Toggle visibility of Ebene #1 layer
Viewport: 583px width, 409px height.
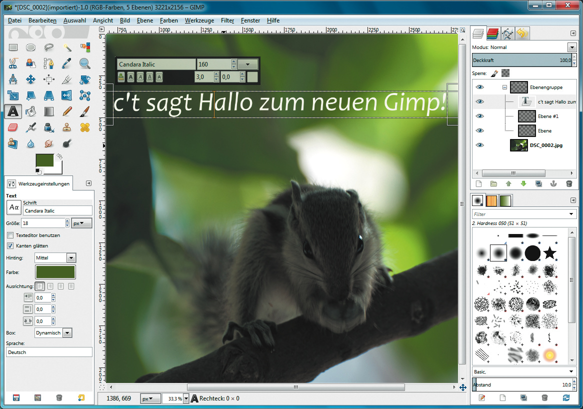480,116
